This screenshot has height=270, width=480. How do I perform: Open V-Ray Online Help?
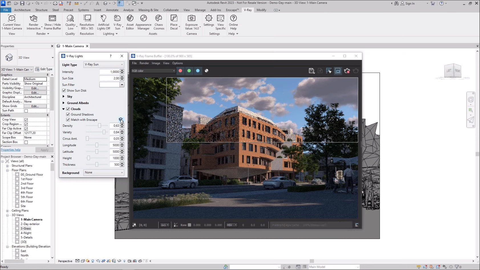click(233, 22)
